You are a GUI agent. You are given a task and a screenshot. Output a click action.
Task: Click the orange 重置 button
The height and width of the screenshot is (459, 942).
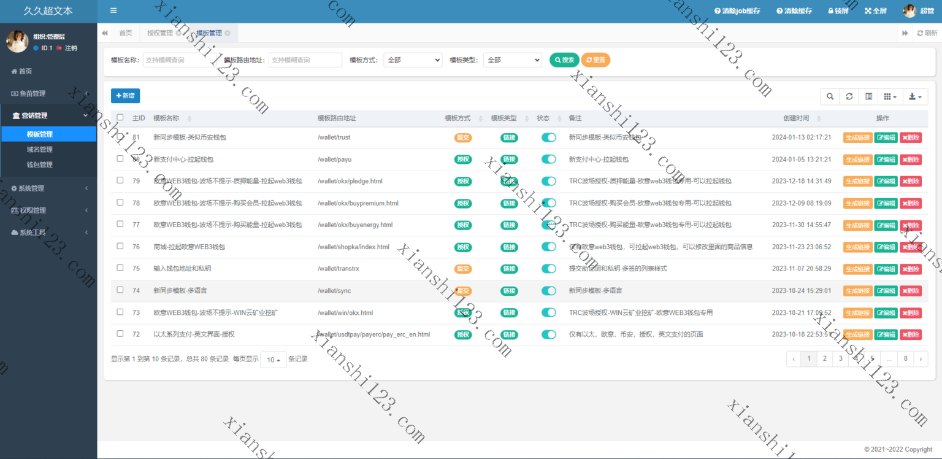(595, 60)
